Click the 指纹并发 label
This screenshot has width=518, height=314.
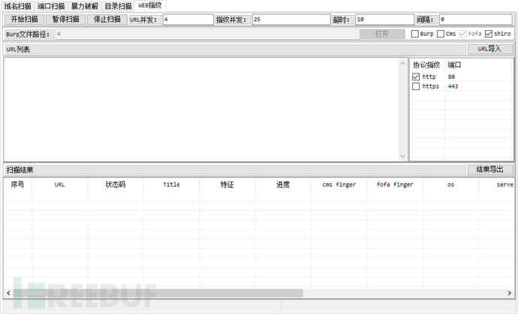click(x=231, y=20)
